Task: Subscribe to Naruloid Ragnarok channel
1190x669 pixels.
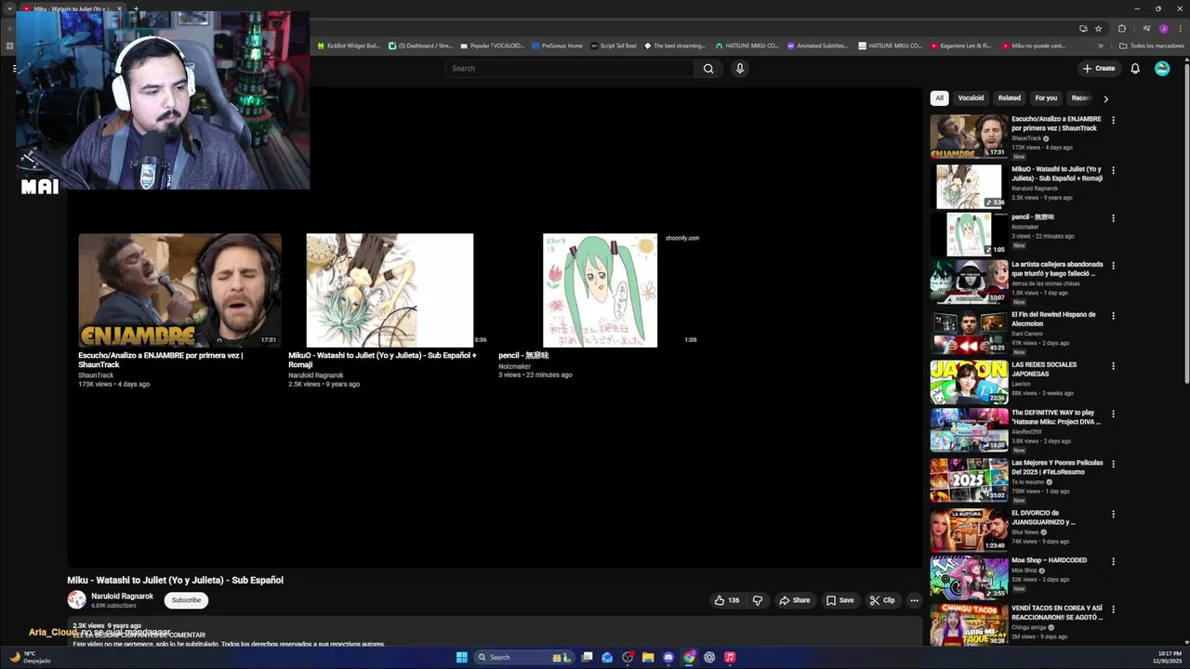Action: [186, 600]
